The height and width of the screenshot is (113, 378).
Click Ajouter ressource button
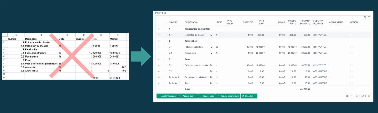pos(167,96)
